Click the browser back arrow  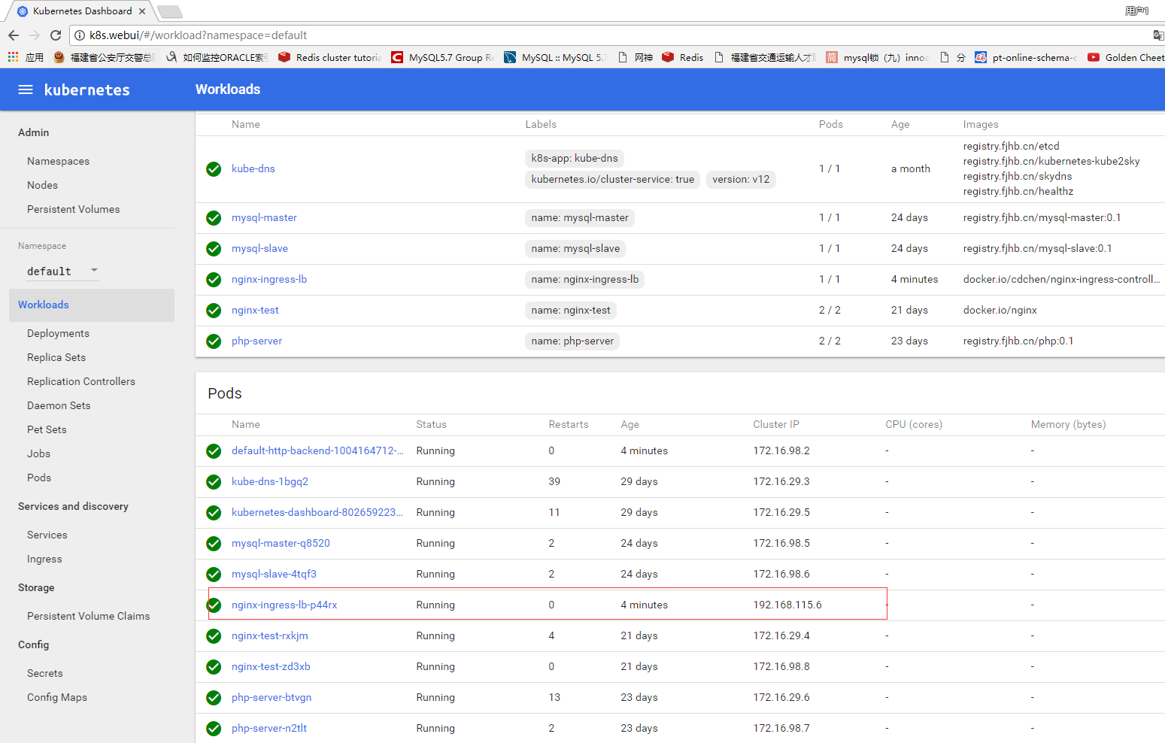coord(14,35)
